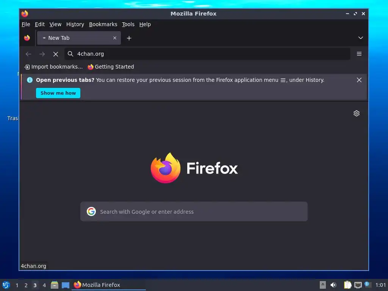The height and width of the screenshot is (291, 388).
Task: Open the volume control tray icon
Action: click(333, 285)
